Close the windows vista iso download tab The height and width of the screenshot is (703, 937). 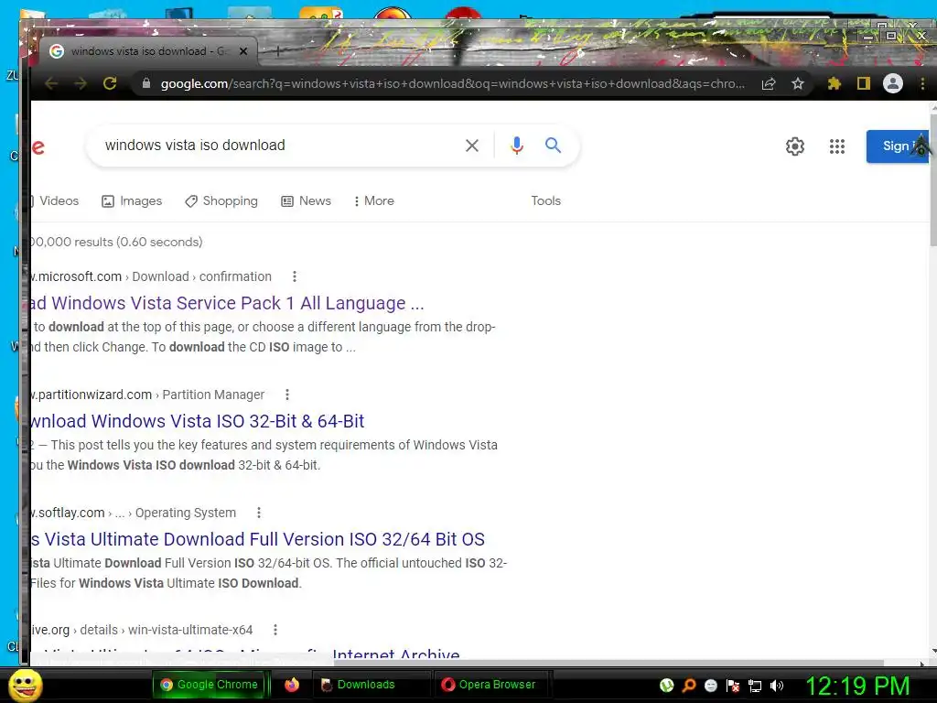(243, 51)
